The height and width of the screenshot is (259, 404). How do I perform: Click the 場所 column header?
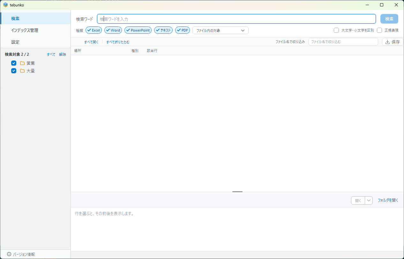78,51
